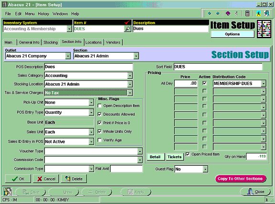Click the greyed Delete button in the bottom bar
Viewport: 275px width, 204px height.
97,192
